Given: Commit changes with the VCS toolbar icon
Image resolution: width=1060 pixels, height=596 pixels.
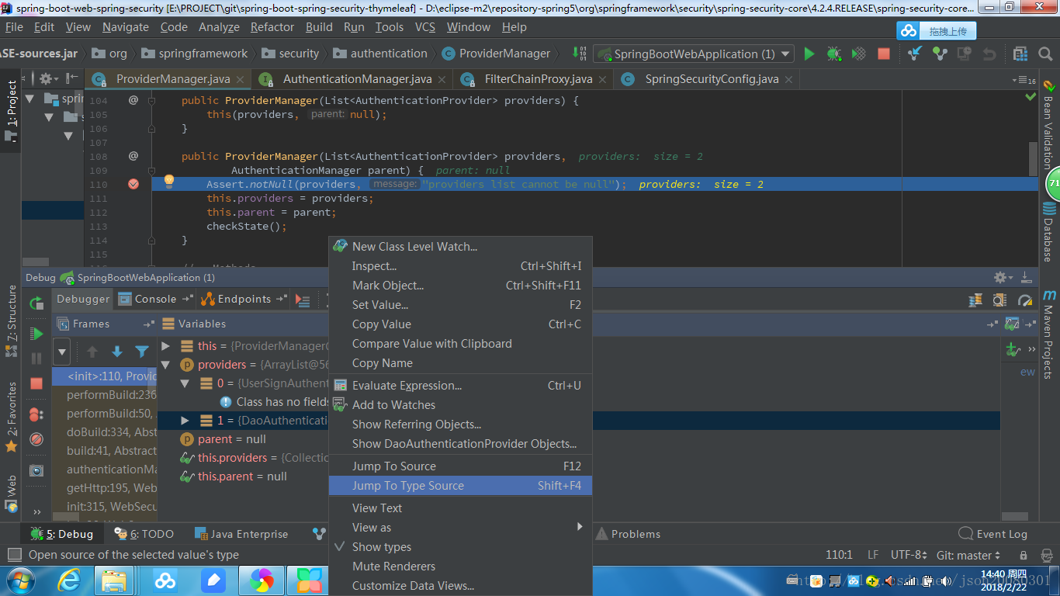Looking at the screenshot, I should click(940, 54).
